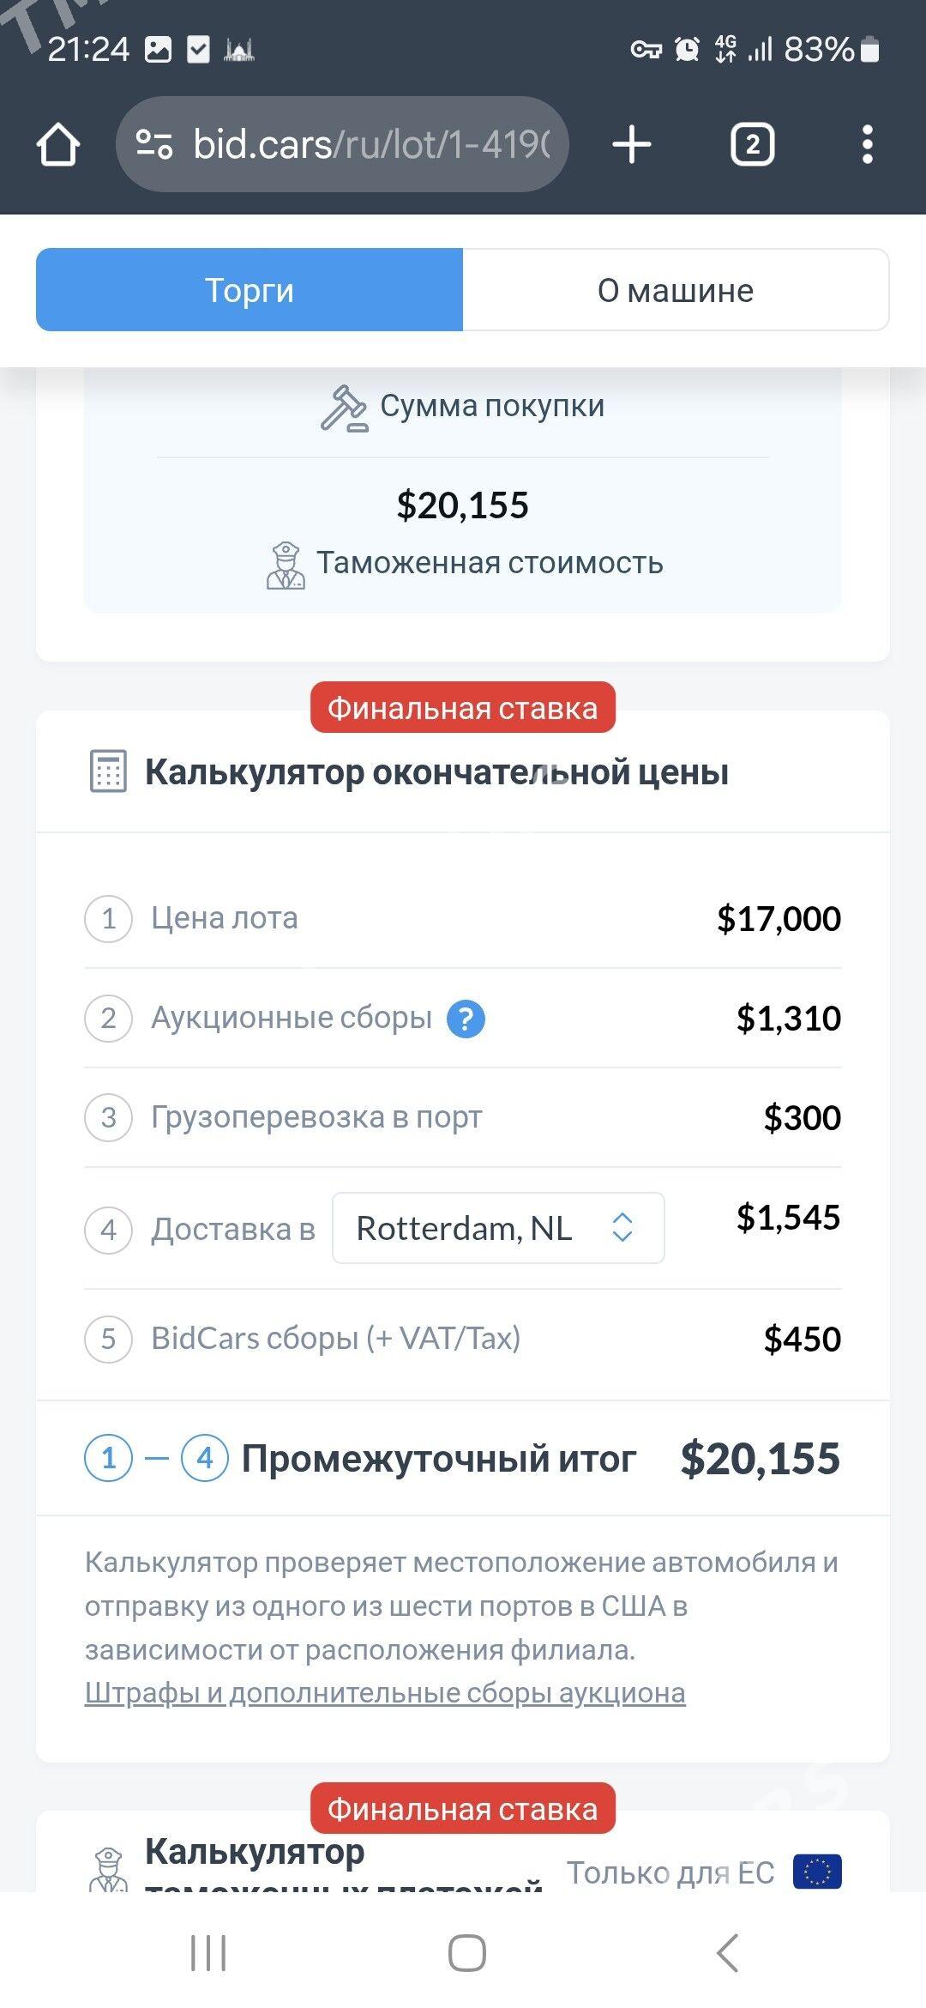This screenshot has width=926, height=2008.
Task: Tap the bid.cars address bar URL
Action: tap(370, 144)
